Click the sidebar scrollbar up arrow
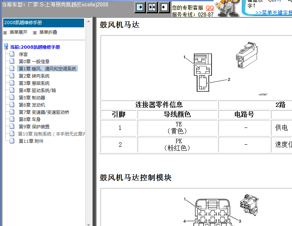The width and height of the screenshot is (292, 226). [x=88, y=22]
